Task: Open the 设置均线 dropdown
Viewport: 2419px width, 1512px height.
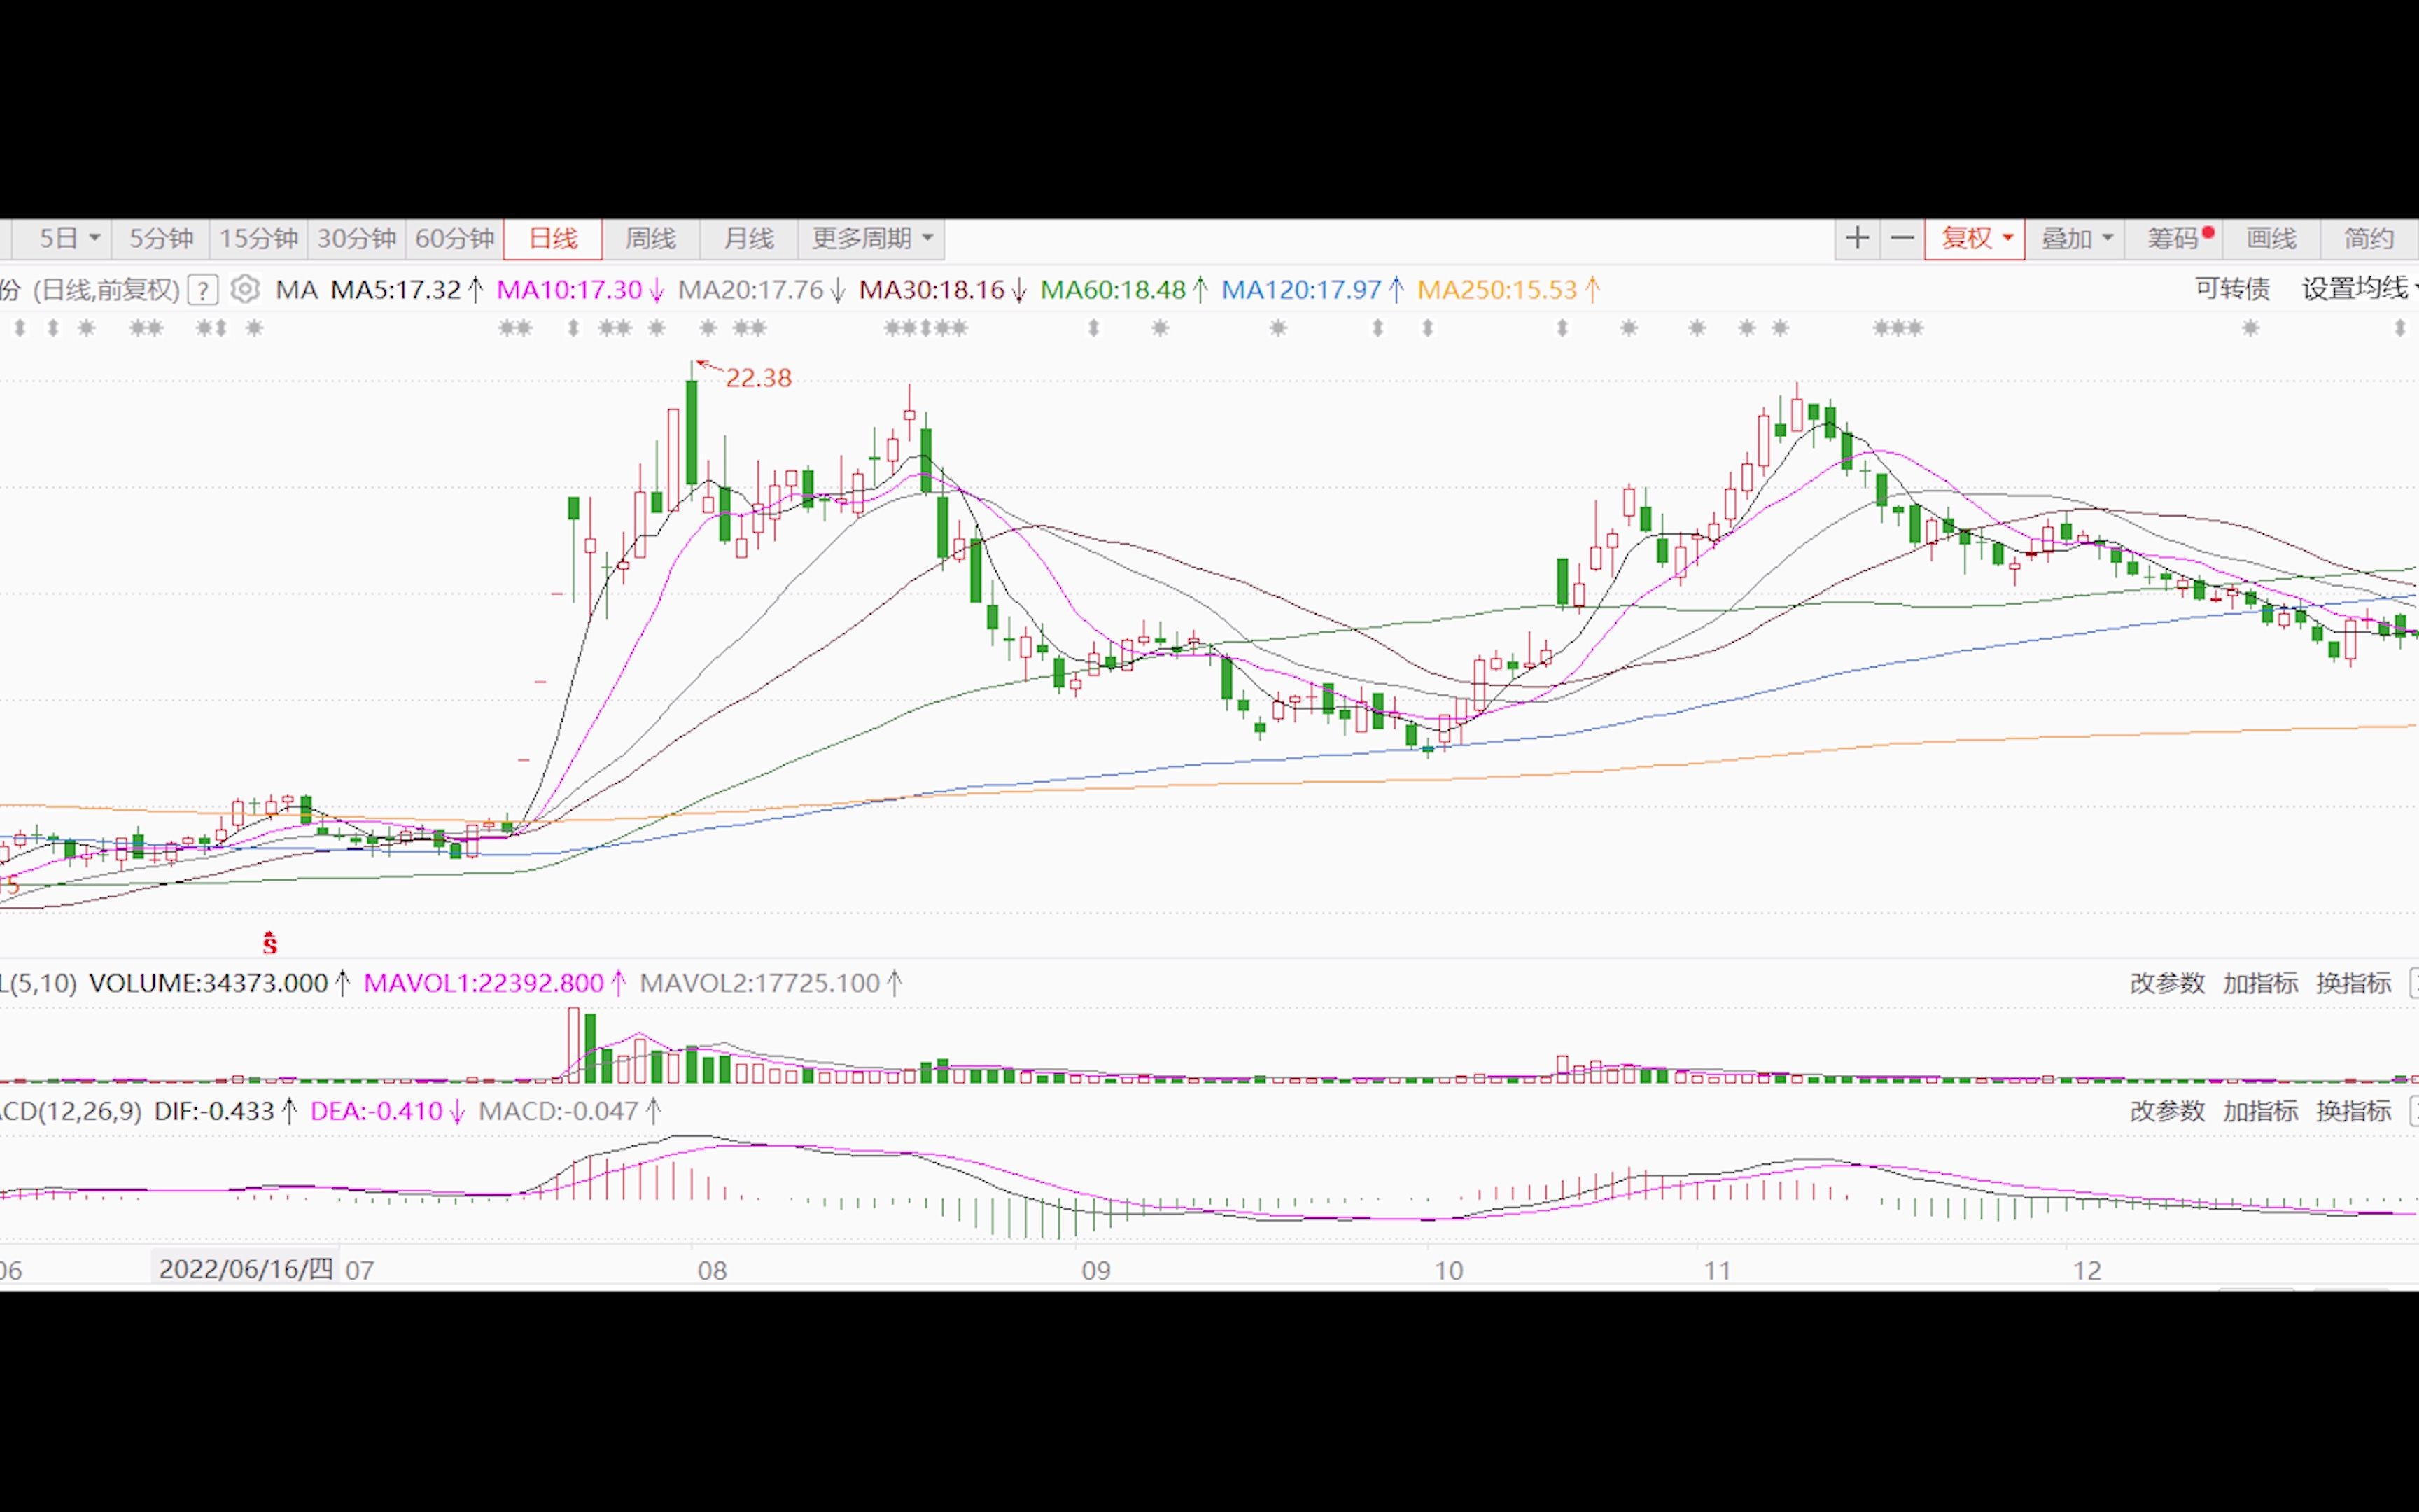Action: coord(2359,289)
